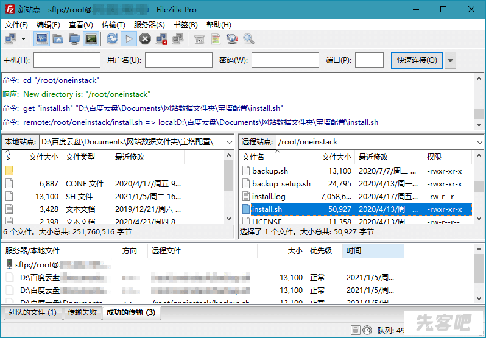Screen dimensions: 486x338
Task: Expand the Site Manager dropdown arrow
Action: tap(24, 39)
